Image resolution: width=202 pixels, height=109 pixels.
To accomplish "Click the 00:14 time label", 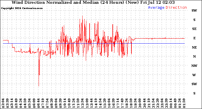I will point(171,103).
